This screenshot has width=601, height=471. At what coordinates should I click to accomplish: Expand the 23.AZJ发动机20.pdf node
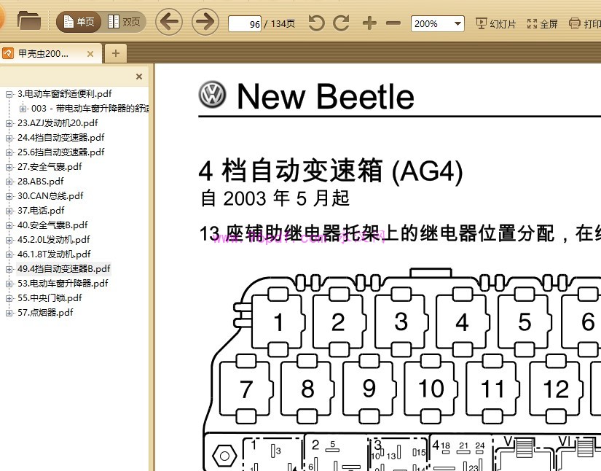(9, 123)
